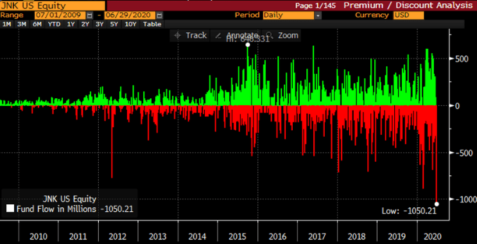This screenshot has width=477, height=244.
Task: Click the 2014 year axis label
Action: click(198, 236)
